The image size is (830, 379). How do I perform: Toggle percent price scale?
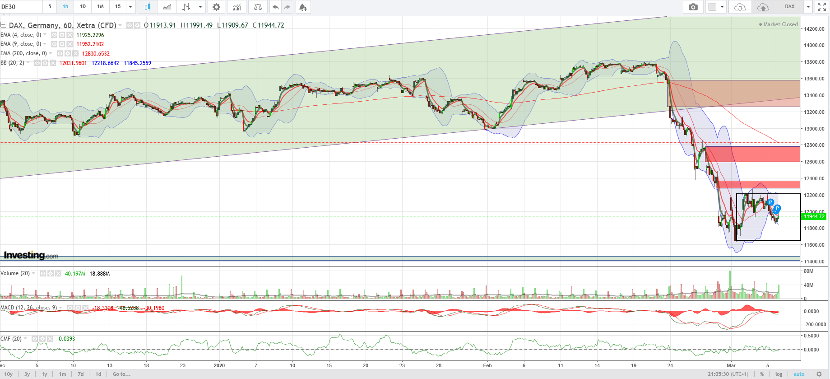click(762, 374)
